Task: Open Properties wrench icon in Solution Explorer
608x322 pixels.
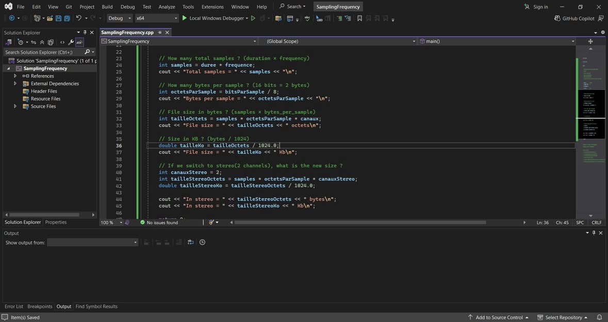Action: (x=71, y=42)
